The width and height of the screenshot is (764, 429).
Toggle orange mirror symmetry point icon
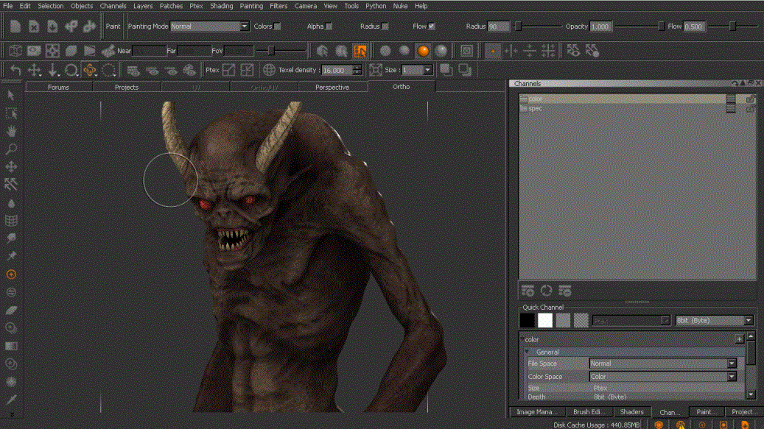click(x=493, y=51)
